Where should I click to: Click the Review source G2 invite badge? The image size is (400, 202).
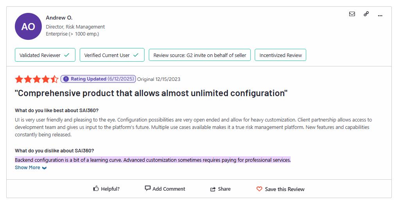click(x=200, y=55)
